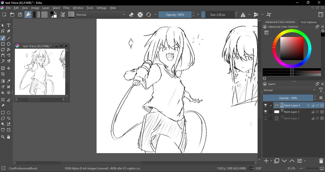Select the Color Sampler eyedropper tool

[9, 81]
